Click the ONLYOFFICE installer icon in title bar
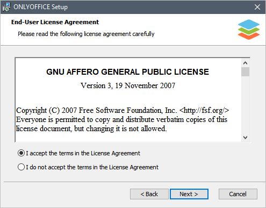 click(x=6, y=7)
